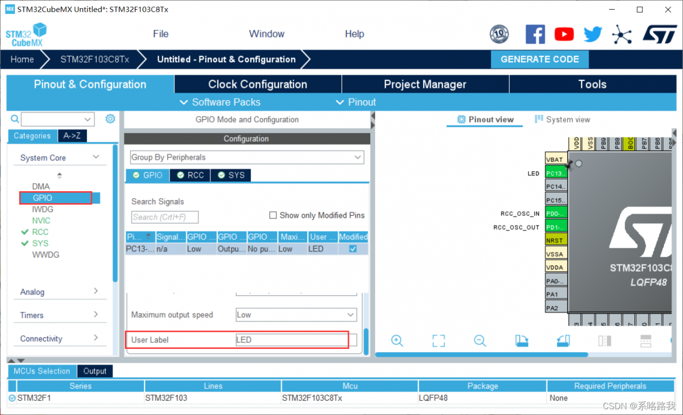Collapse the System Core category
Viewport: 683px width, 415px height.
point(96,157)
